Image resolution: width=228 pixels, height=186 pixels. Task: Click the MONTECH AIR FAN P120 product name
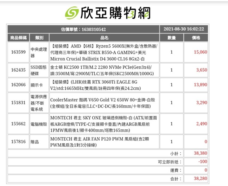tap(99, 142)
